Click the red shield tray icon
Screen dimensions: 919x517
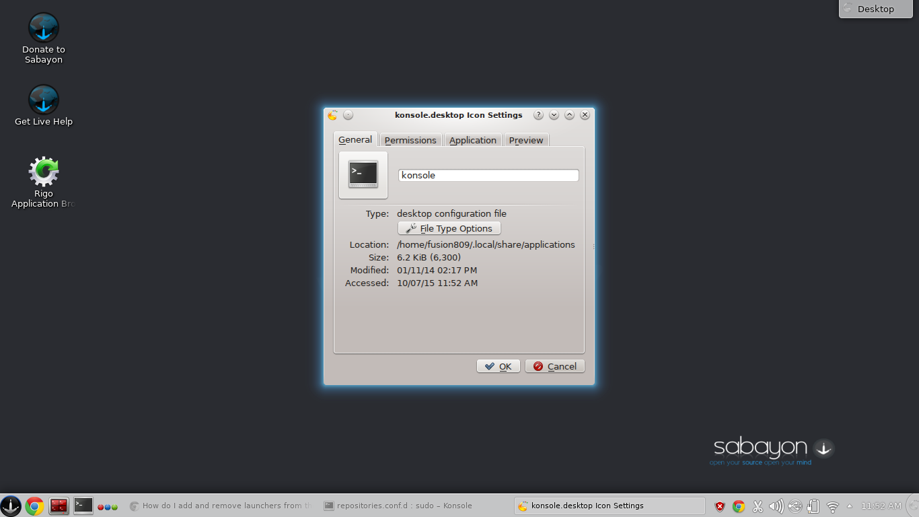[720, 506]
